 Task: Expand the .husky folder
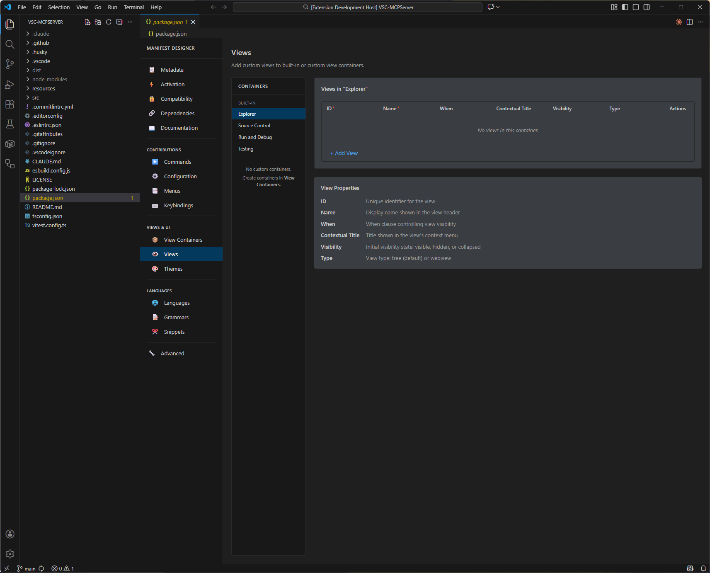pyautogui.click(x=80, y=52)
